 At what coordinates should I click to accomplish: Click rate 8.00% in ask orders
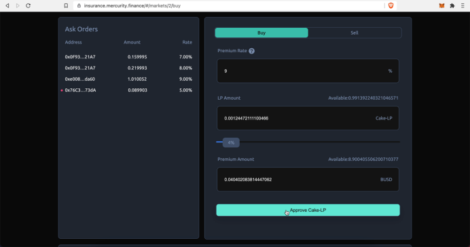(185, 68)
